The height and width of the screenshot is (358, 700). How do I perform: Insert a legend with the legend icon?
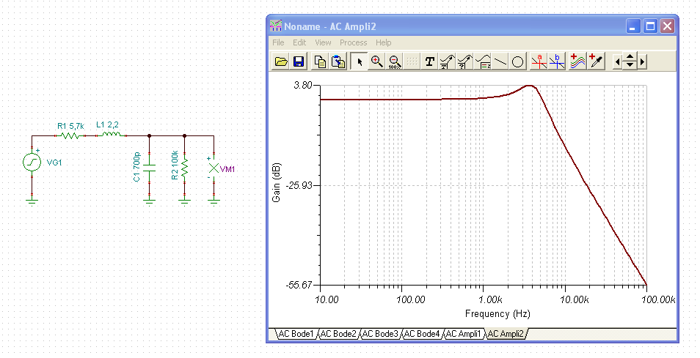483,61
